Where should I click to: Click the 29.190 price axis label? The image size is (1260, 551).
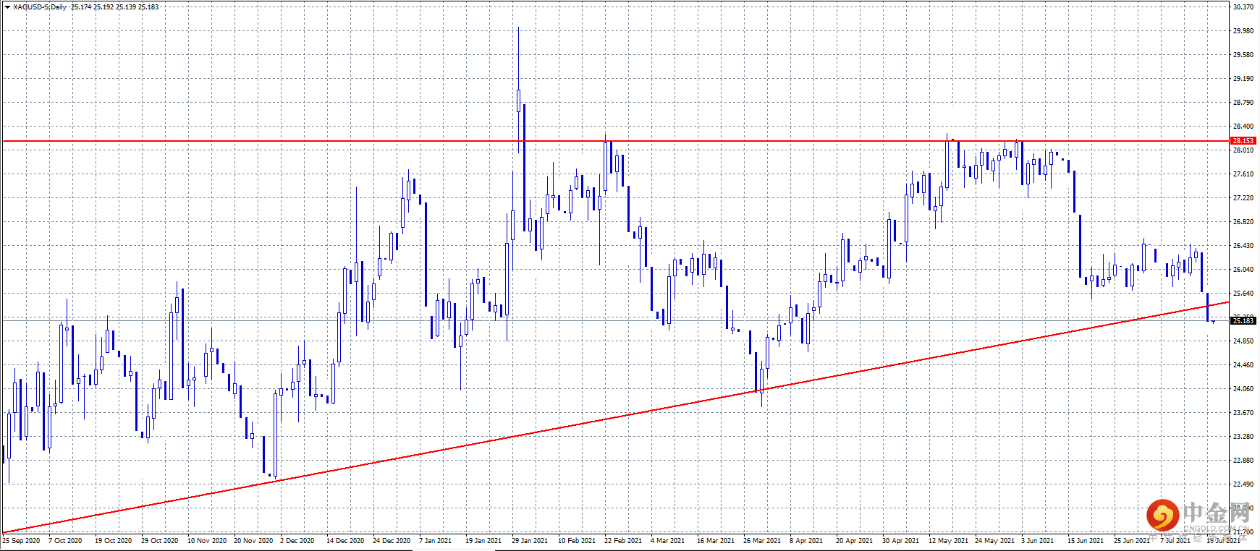[1243, 78]
